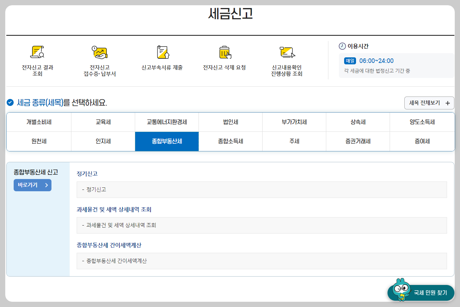Click the 전자신고 삭제 요청 label text
This screenshot has height=307, width=460.
(224, 67)
